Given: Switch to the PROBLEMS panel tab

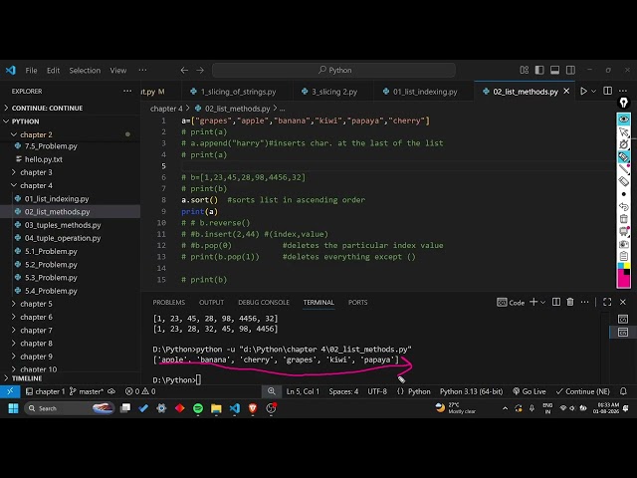Looking at the screenshot, I should click(168, 302).
